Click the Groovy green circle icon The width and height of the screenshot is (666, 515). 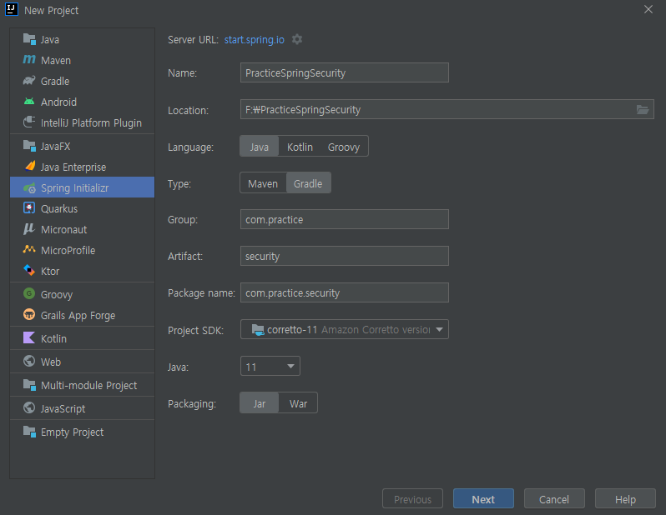click(29, 293)
